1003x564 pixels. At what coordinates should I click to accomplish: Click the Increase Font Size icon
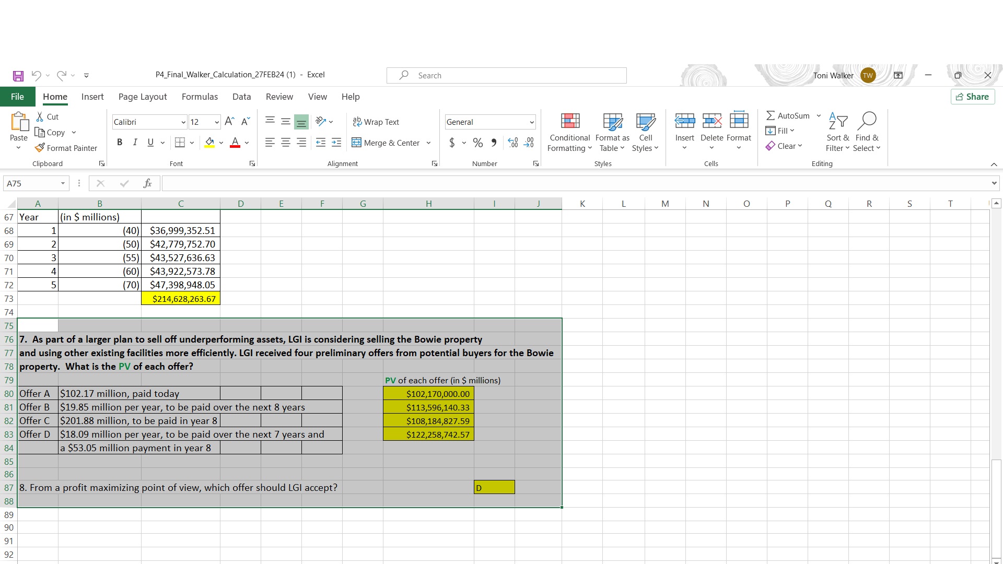(x=229, y=122)
